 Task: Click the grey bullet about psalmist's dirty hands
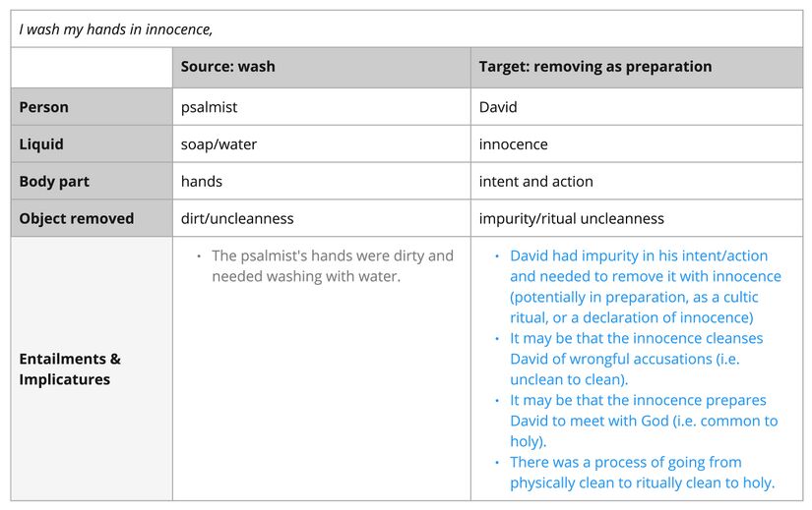point(332,265)
